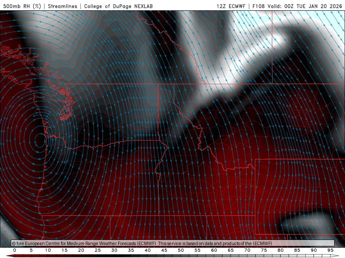The width and height of the screenshot is (345, 258).
Task: Click the "10" value on the humidity scale
Action: pyautogui.click(x=48, y=250)
